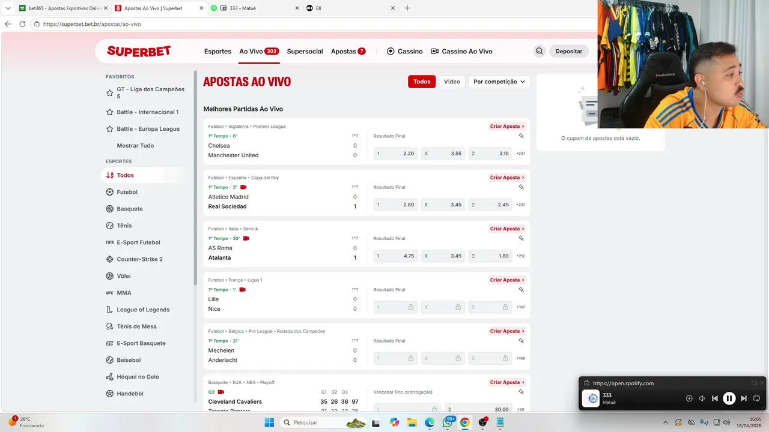
Task: Go to previous track in Spotify mini player
Action: point(714,398)
